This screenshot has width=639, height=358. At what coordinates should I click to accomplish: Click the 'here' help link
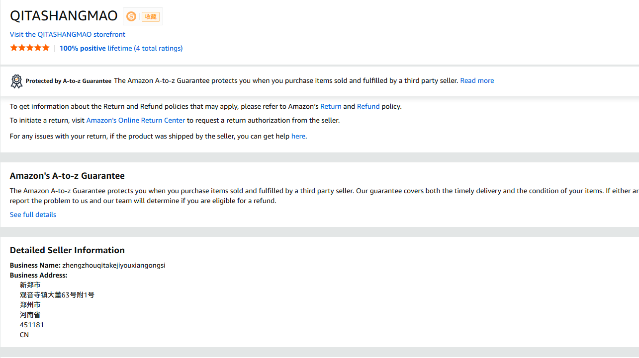click(x=298, y=136)
